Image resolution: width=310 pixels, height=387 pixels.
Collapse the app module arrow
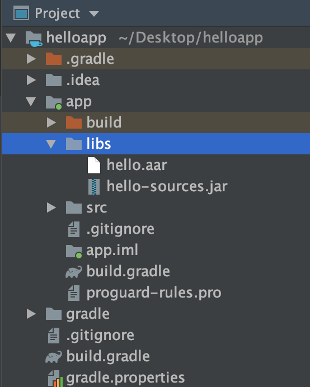pos(31,101)
